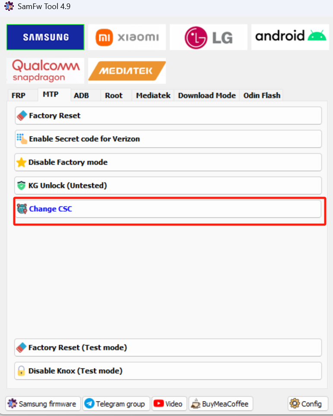Viewport: 333px width, 416px height.
Task: Click the Factory Reset (Test mode) button
Action: point(168,348)
